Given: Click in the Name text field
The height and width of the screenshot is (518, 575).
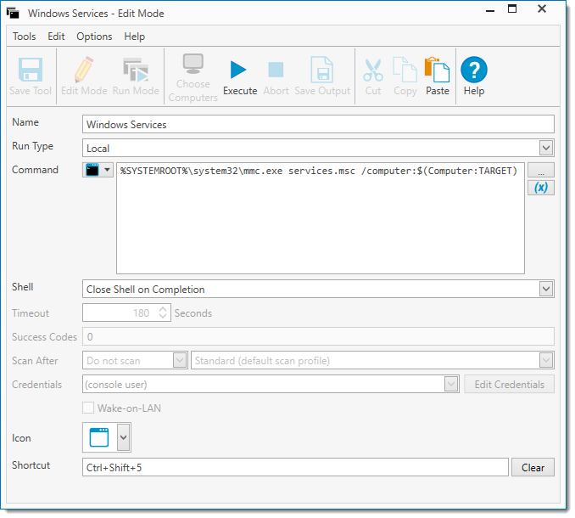Looking at the screenshot, I should pos(318,125).
